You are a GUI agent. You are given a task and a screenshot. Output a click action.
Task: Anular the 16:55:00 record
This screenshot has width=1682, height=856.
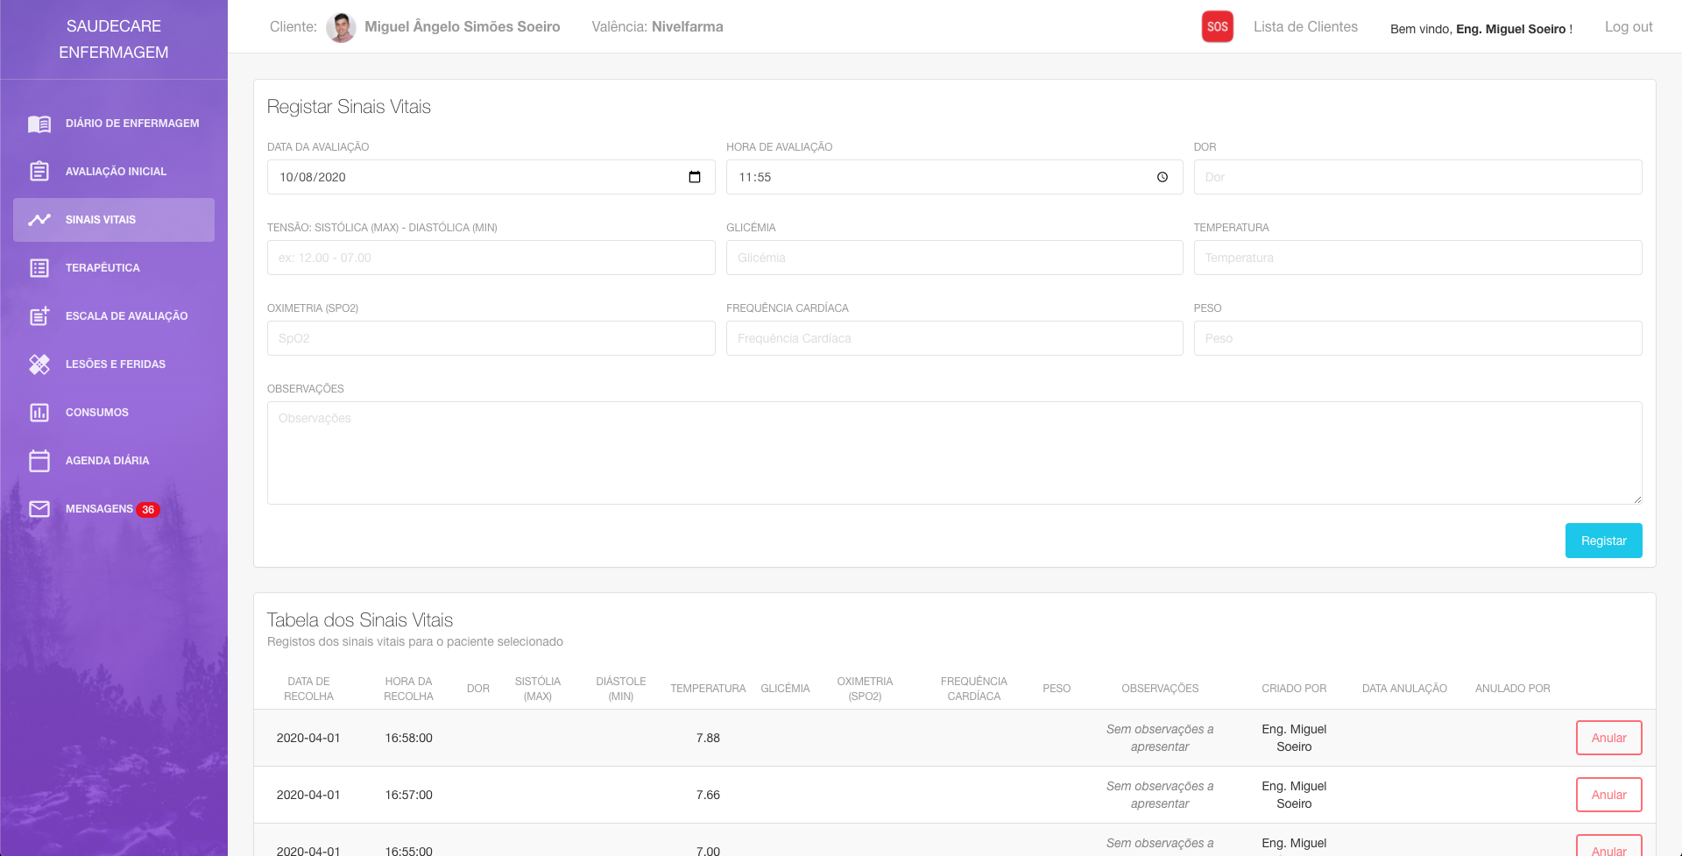tap(1608, 846)
